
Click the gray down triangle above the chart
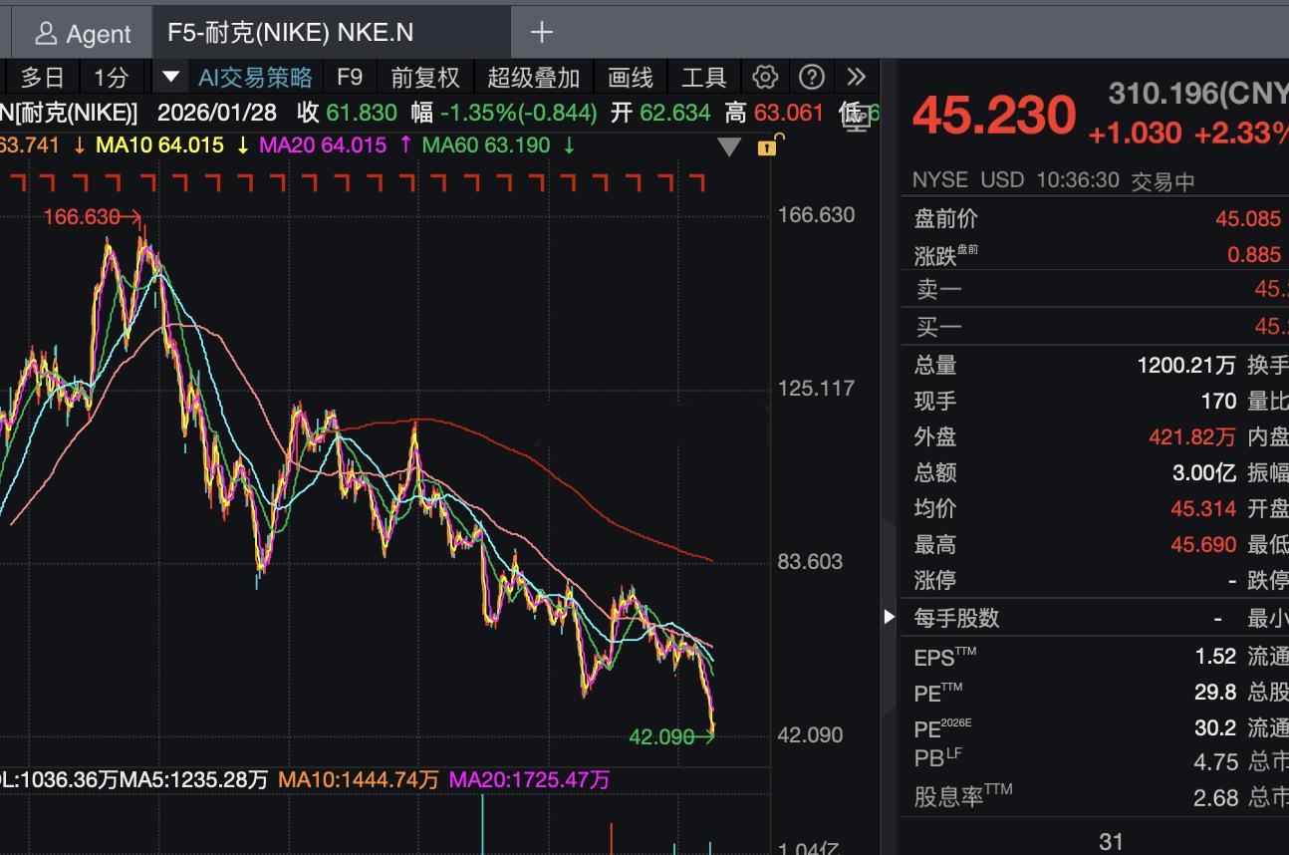click(x=729, y=146)
